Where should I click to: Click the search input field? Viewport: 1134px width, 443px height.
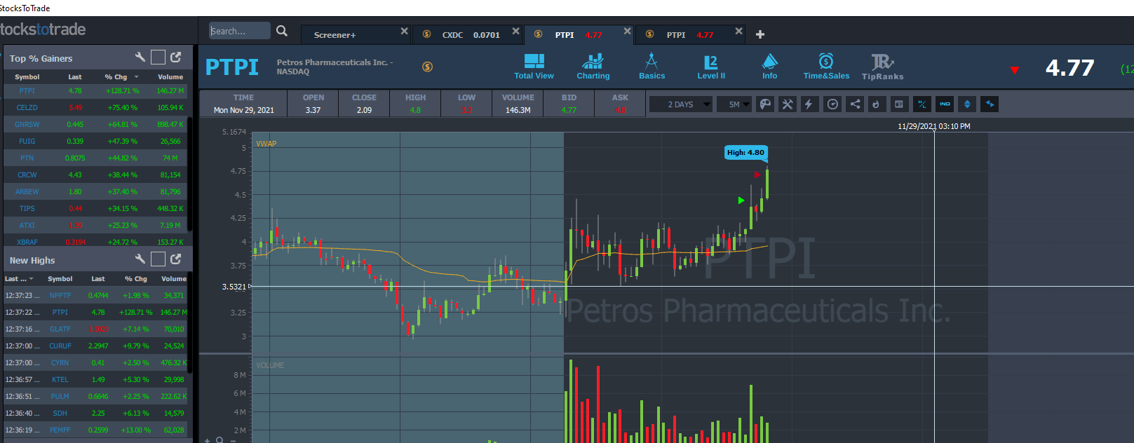(x=239, y=31)
